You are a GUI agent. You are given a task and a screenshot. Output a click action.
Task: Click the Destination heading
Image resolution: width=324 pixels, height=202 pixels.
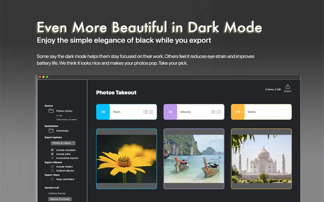(x=51, y=126)
